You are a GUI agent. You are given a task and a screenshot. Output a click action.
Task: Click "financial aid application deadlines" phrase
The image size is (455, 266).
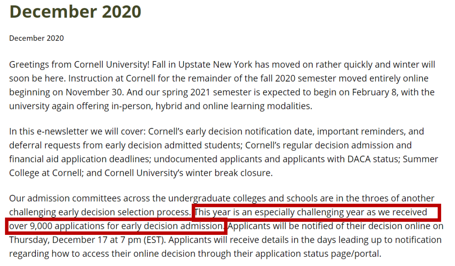click(x=80, y=159)
